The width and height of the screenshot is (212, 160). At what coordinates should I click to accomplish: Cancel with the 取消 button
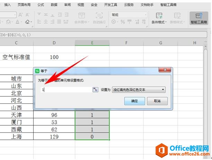(157, 101)
